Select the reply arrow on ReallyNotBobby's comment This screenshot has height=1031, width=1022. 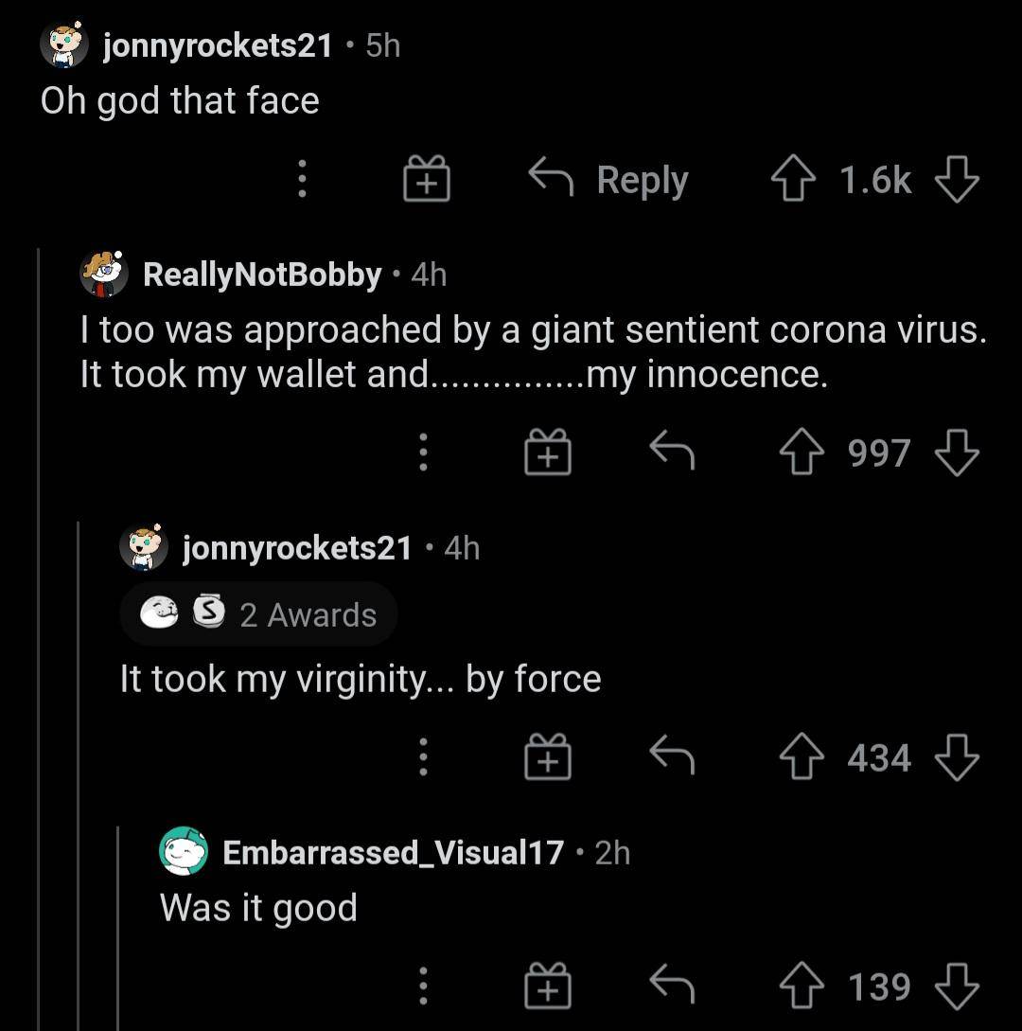pyautogui.click(x=674, y=453)
